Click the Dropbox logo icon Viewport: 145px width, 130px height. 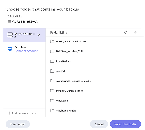coord(10,49)
